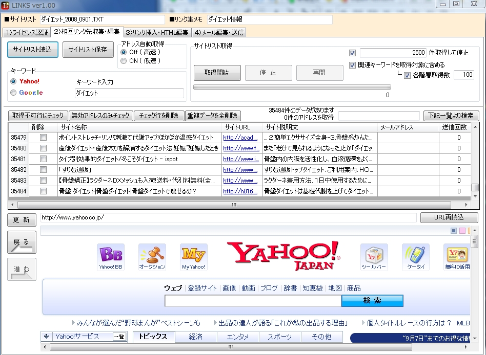Click 無効アドレスのみチェック button
Screen dimensions: 486x355
pyautogui.click(x=100, y=116)
